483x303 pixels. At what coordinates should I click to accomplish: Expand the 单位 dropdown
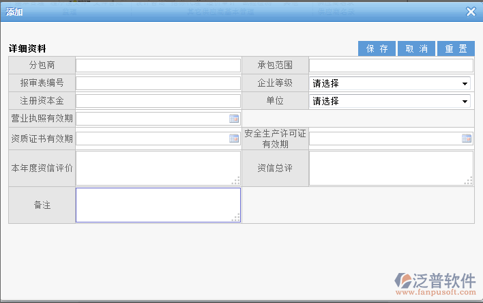[390, 101]
